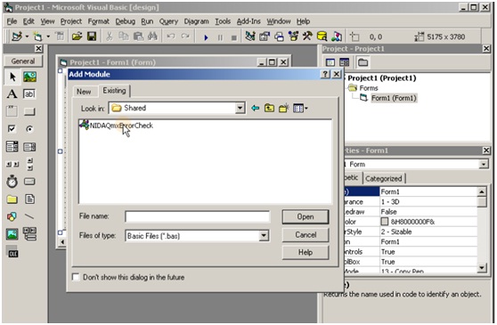Check Don't show this dialog in future
The image size is (497, 325).
point(76,277)
